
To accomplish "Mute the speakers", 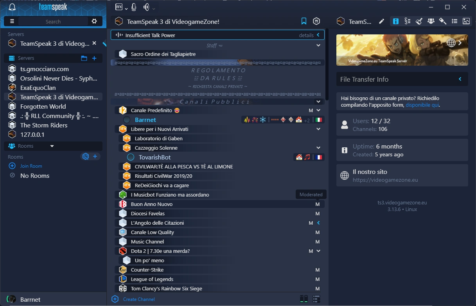I will (146, 7).
